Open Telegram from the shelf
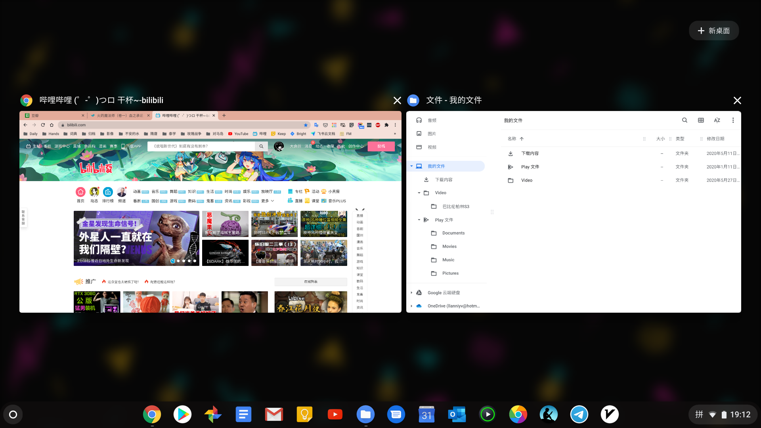Viewport: 761px width, 428px height. pos(579,415)
